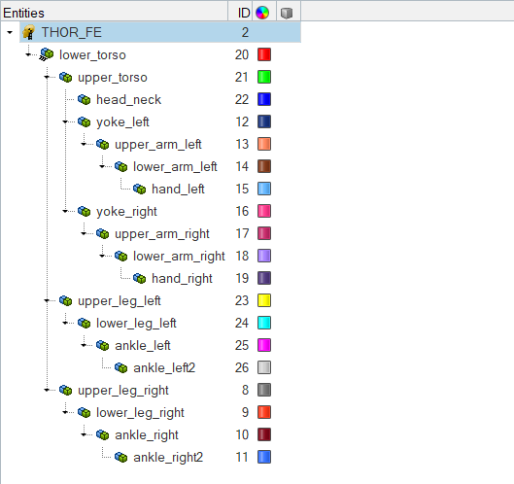Open the red color swatch of lower_torso
Viewport: 514px width, 484px height.
[264, 54]
